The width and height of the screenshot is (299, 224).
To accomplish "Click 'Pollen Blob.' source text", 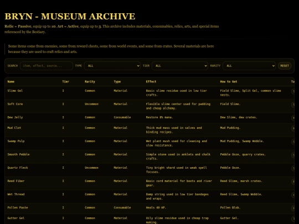I will 230,207.
